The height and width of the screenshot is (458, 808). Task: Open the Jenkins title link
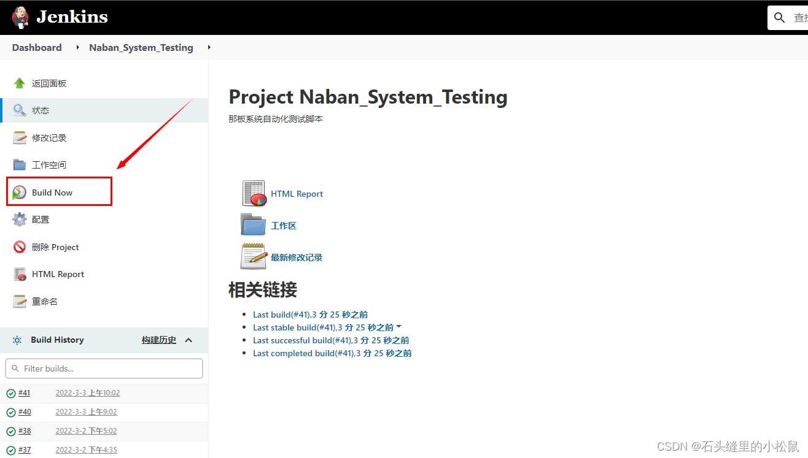72,17
